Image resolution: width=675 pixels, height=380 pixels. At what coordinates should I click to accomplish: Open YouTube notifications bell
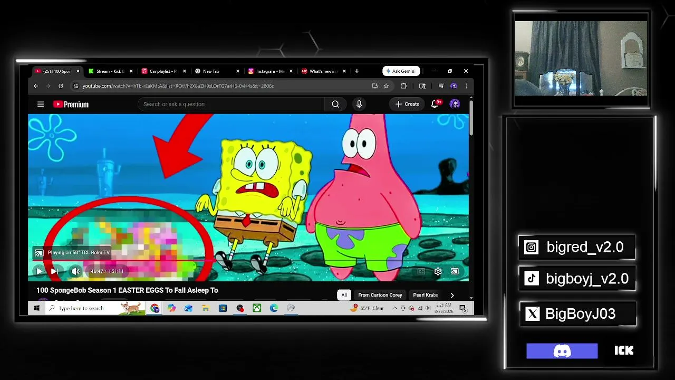(435, 104)
